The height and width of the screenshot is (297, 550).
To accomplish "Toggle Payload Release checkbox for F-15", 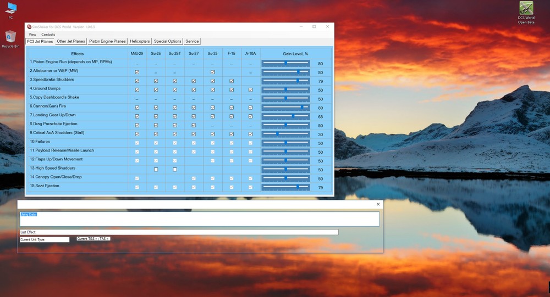I will pyautogui.click(x=232, y=152).
